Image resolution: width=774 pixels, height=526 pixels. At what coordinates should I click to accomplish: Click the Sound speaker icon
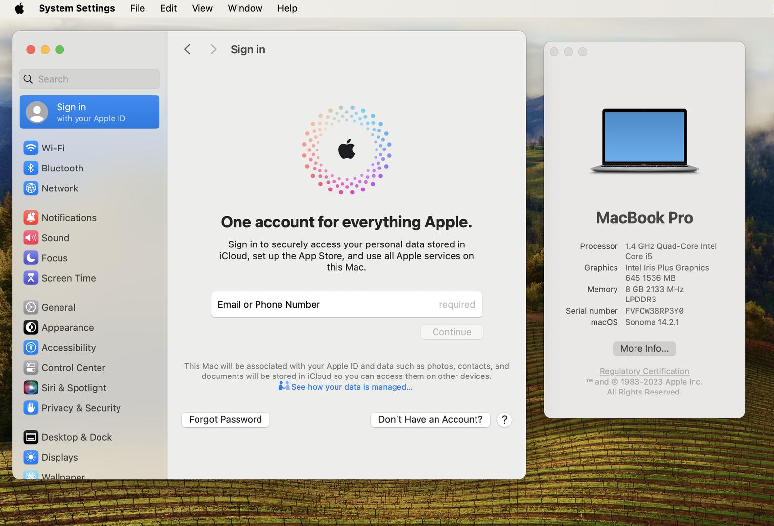click(x=31, y=238)
